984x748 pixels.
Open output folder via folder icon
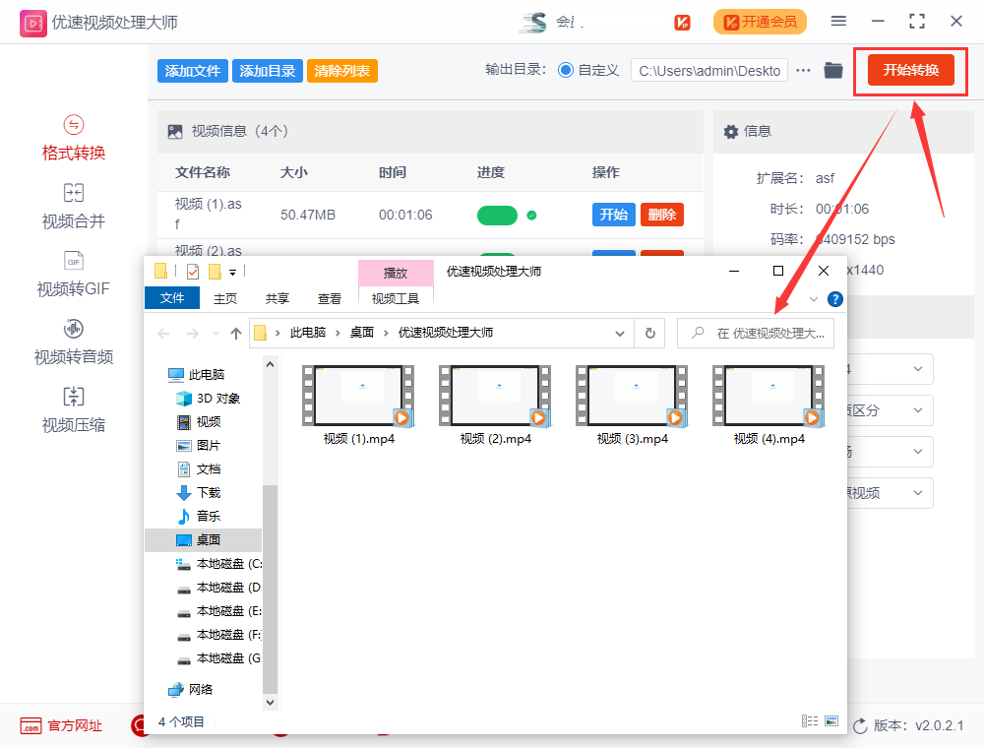click(833, 70)
